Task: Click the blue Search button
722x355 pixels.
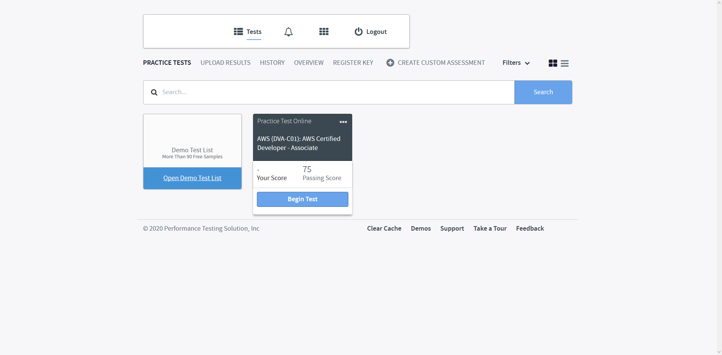Action: tap(543, 92)
